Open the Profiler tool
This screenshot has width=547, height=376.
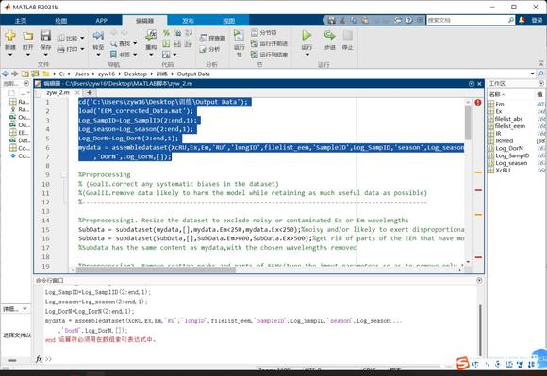point(213,38)
